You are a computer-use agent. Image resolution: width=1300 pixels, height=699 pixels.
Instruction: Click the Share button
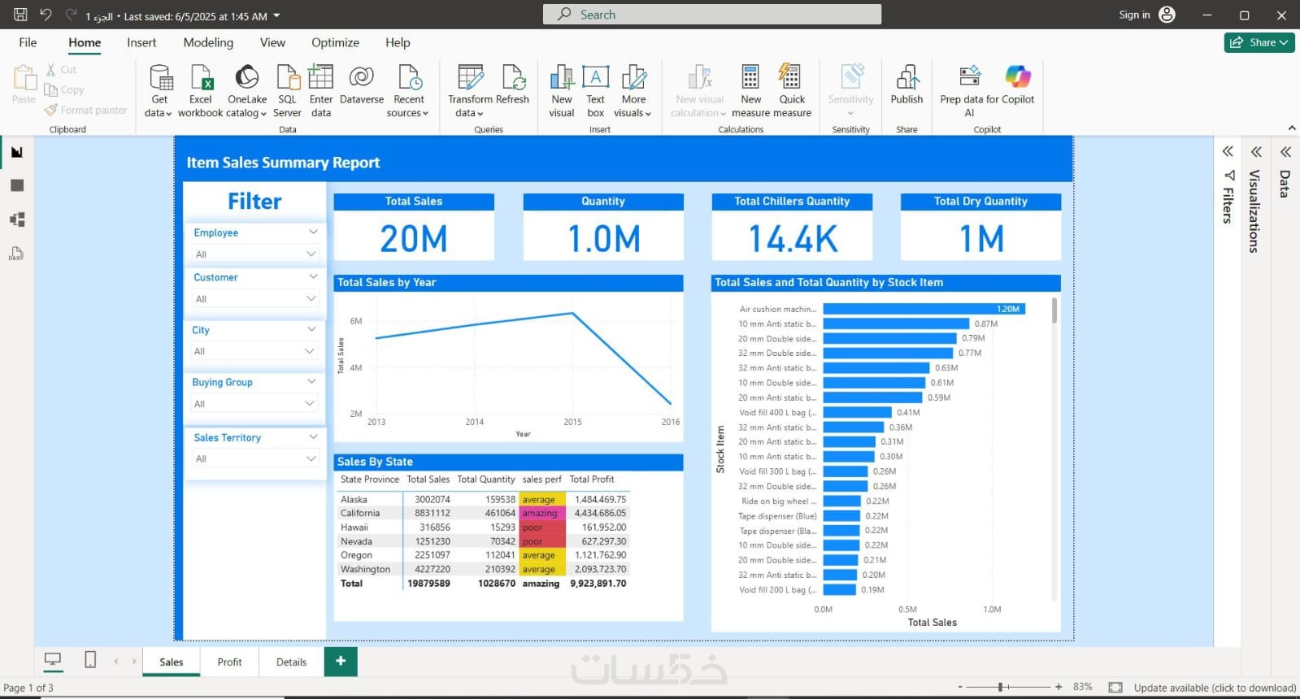(x=1259, y=42)
